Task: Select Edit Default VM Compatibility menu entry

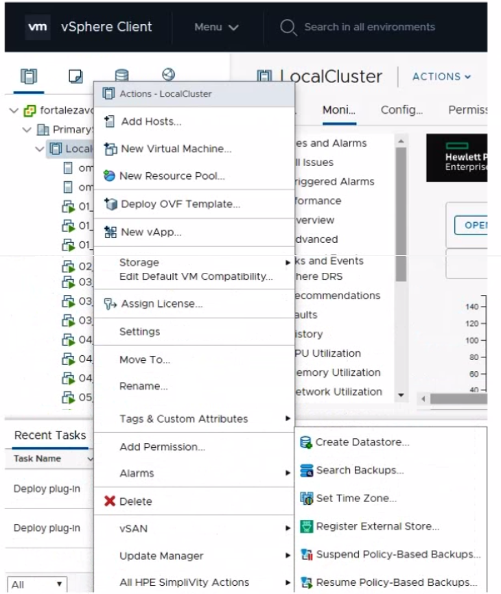Action: pos(196,276)
